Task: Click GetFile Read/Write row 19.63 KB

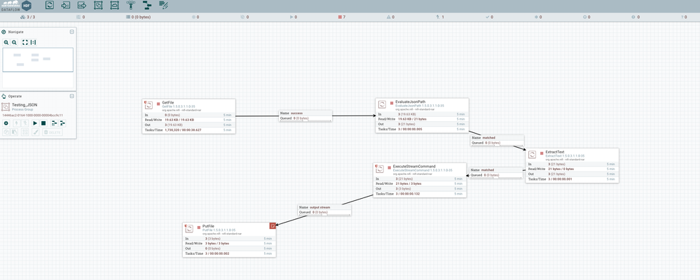Action: pyautogui.click(x=188, y=120)
